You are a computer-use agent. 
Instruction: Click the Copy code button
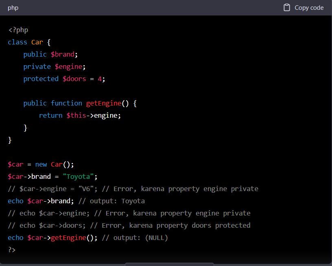point(308,7)
